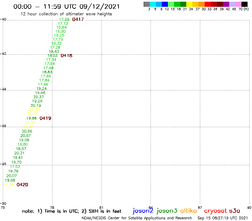Click the cyan swatch in the color scale
The width and height of the screenshot is (252, 221).
(153, 4)
